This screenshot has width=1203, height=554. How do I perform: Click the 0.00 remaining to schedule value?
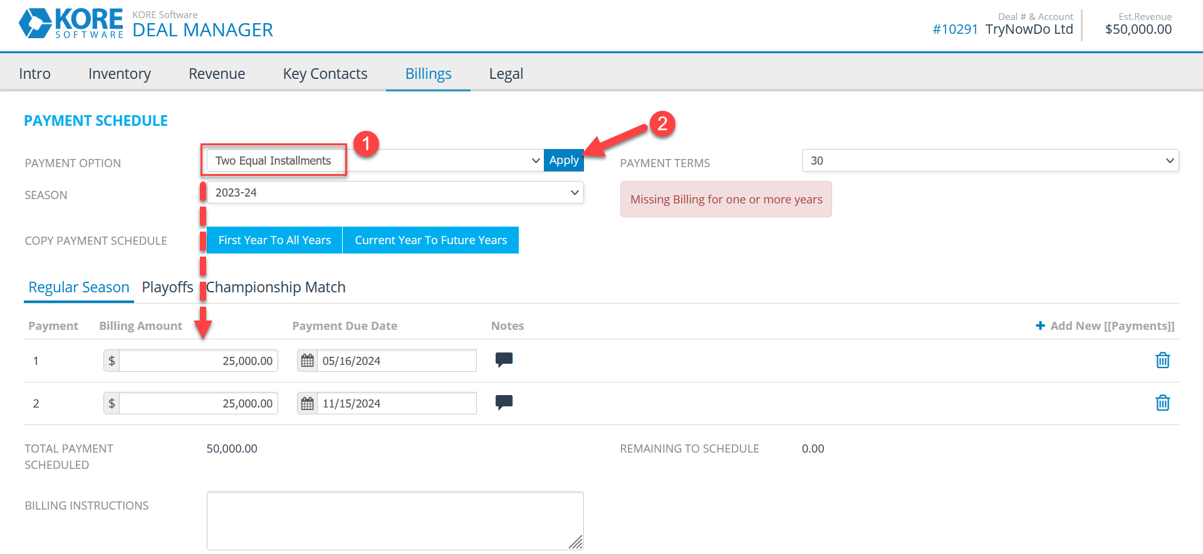click(x=813, y=448)
